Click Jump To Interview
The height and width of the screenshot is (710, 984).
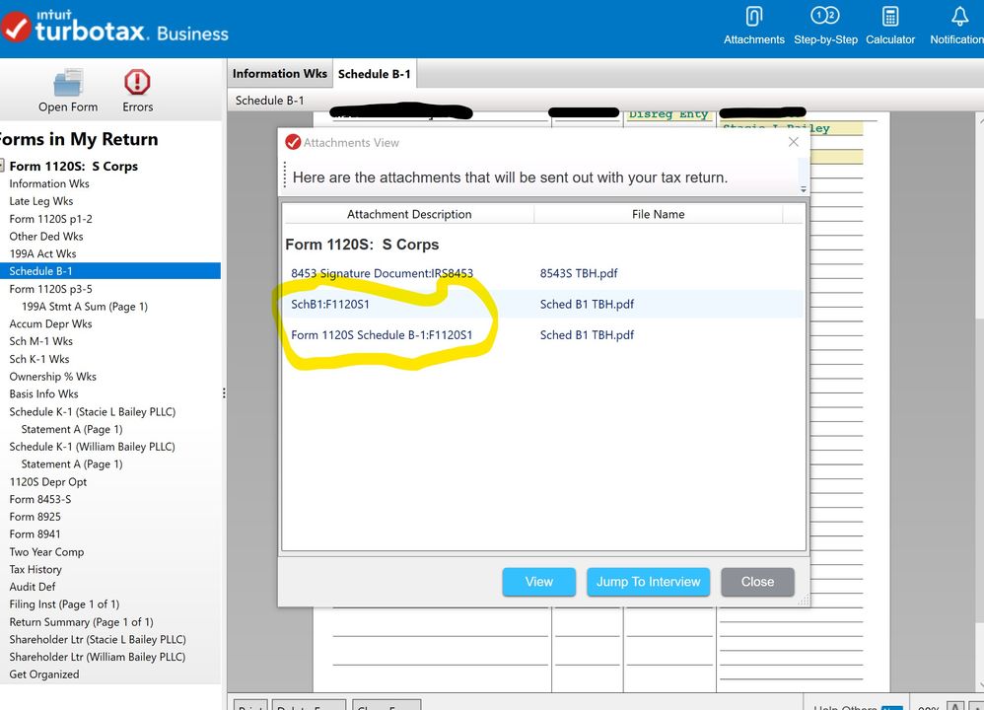point(648,582)
